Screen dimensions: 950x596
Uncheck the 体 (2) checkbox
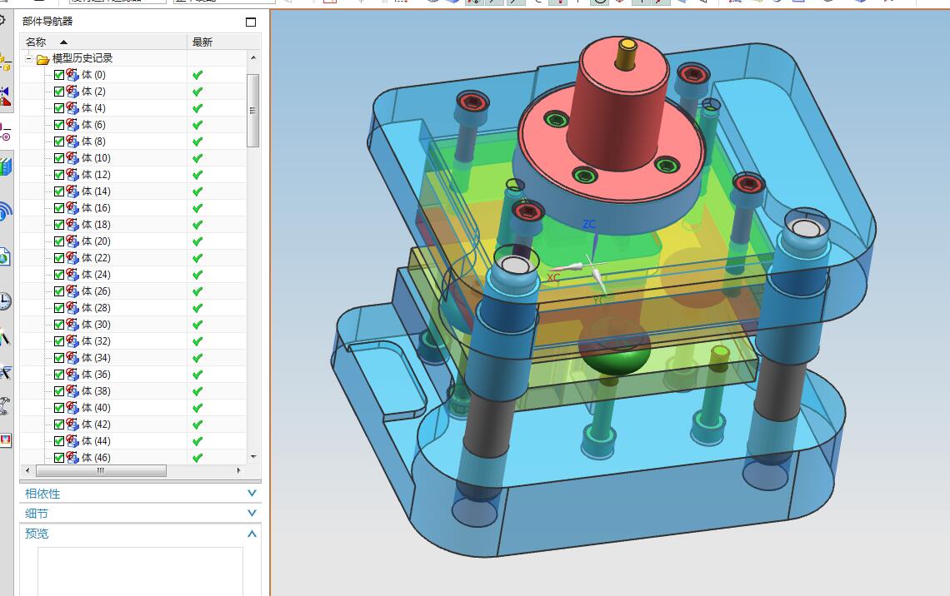pyautogui.click(x=59, y=92)
